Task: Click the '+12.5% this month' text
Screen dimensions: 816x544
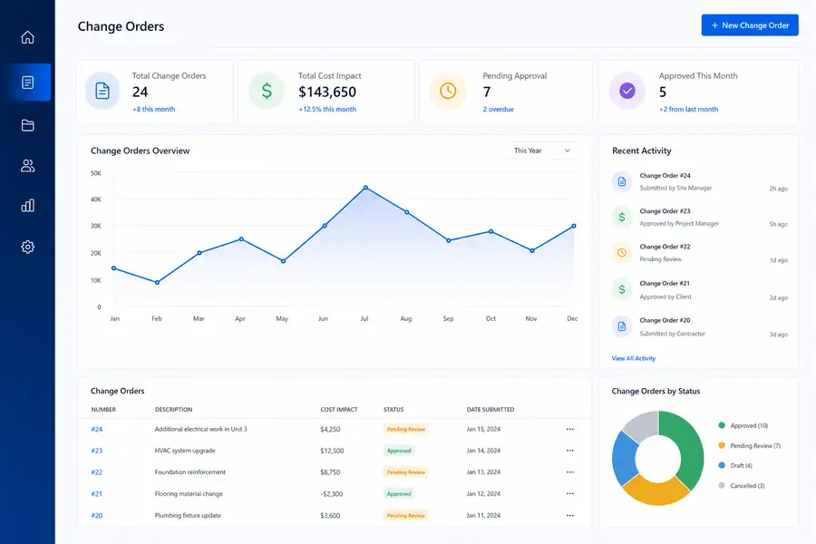Action: point(327,110)
